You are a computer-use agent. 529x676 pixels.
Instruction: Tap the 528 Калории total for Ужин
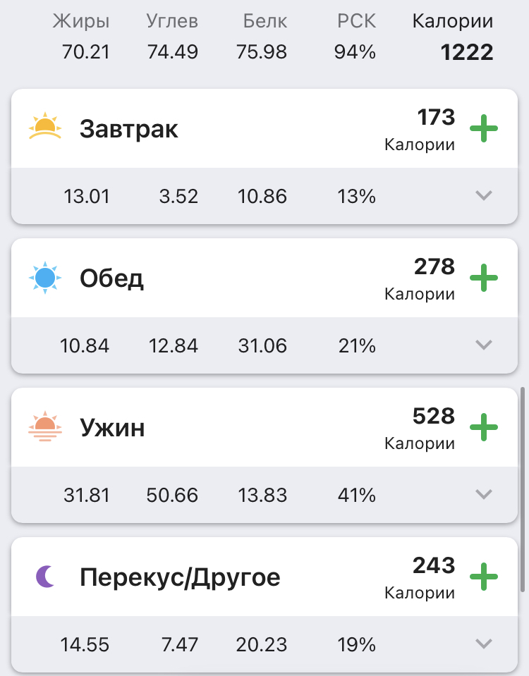[x=433, y=416]
